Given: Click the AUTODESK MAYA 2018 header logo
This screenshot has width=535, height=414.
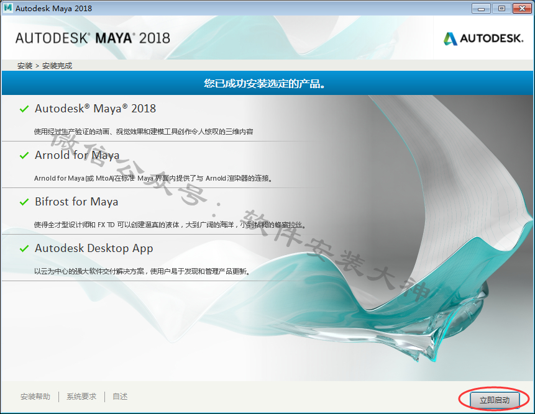Looking at the screenshot, I should (93, 38).
